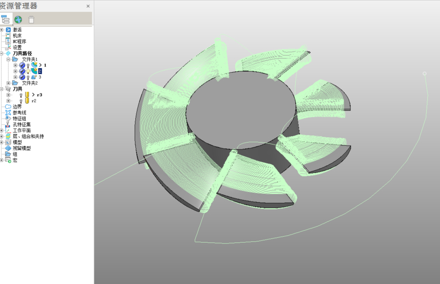Expand the 宏 node

point(2,160)
